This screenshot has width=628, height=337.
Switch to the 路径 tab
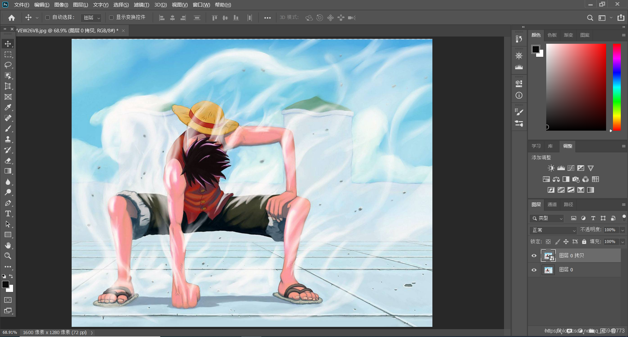click(x=568, y=205)
